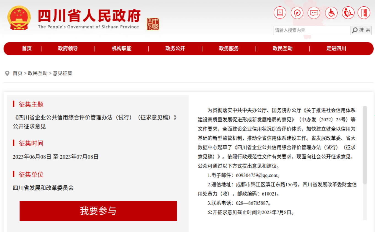This screenshot has width=375, height=232.
Task: Go to 政务公开 in navigation bar
Action: pos(175,49)
